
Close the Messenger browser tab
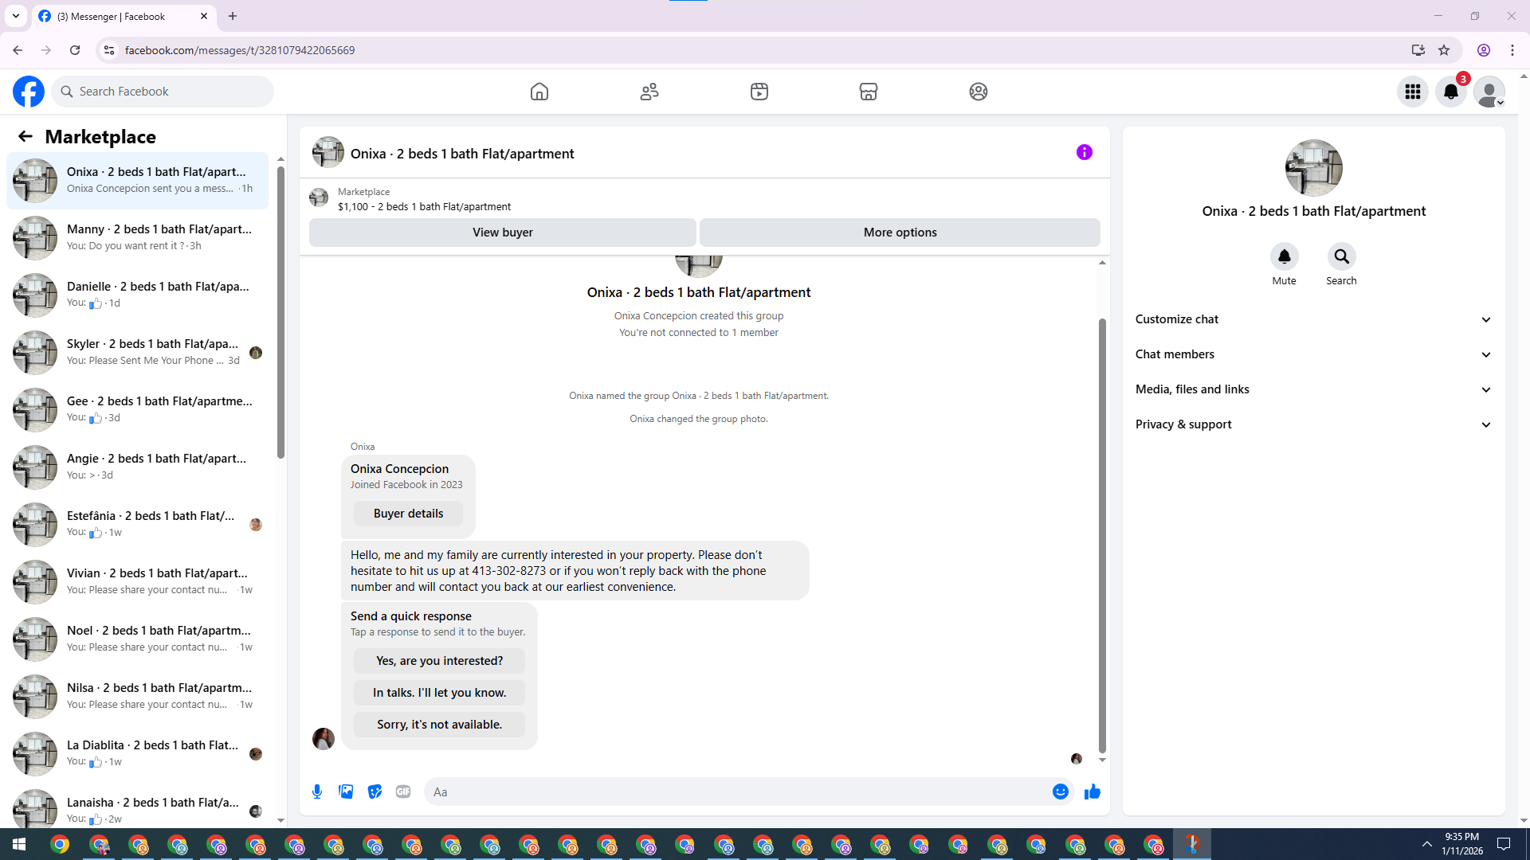pyautogui.click(x=204, y=16)
